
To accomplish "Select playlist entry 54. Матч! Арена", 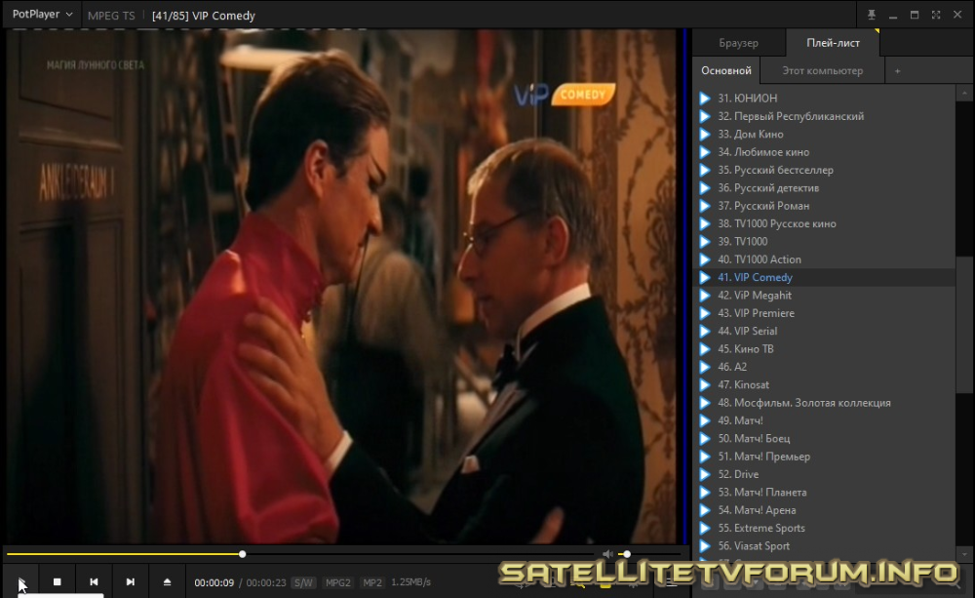I will tap(825, 510).
